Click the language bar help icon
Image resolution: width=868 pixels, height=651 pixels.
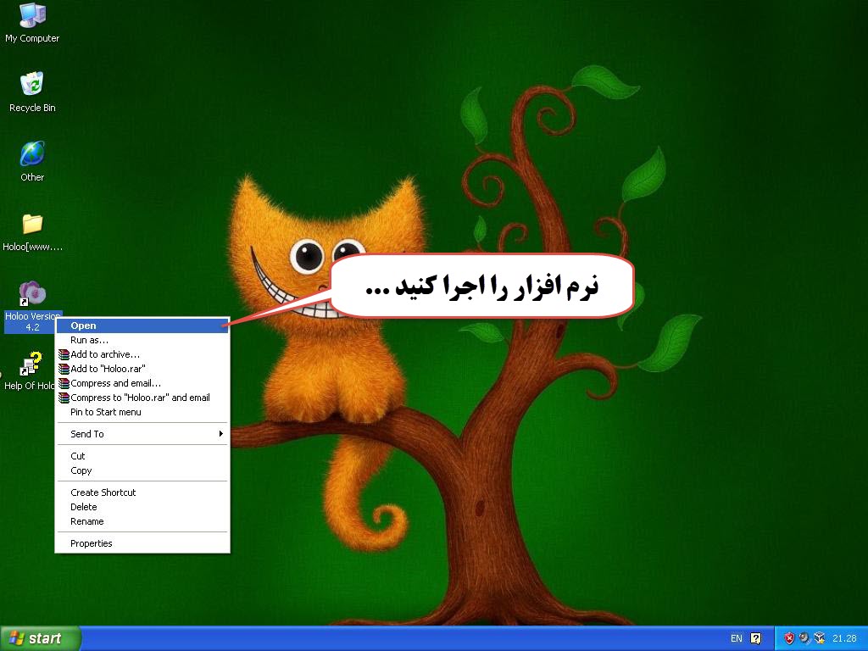click(x=756, y=638)
